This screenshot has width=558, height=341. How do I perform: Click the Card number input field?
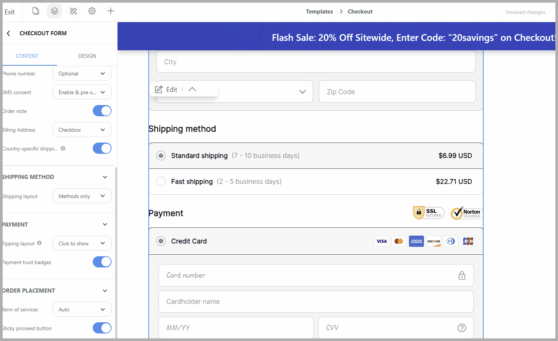point(316,275)
